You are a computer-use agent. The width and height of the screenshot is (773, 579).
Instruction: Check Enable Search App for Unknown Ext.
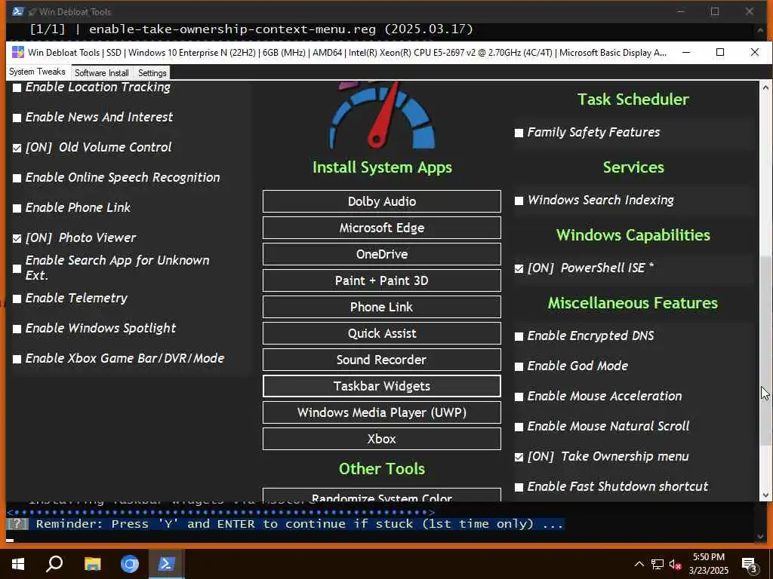pyautogui.click(x=17, y=268)
